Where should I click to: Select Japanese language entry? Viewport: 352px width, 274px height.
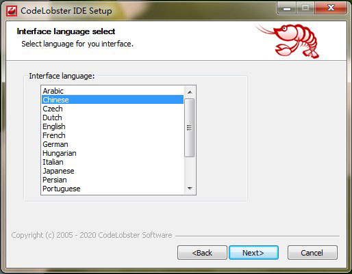[x=112, y=171]
